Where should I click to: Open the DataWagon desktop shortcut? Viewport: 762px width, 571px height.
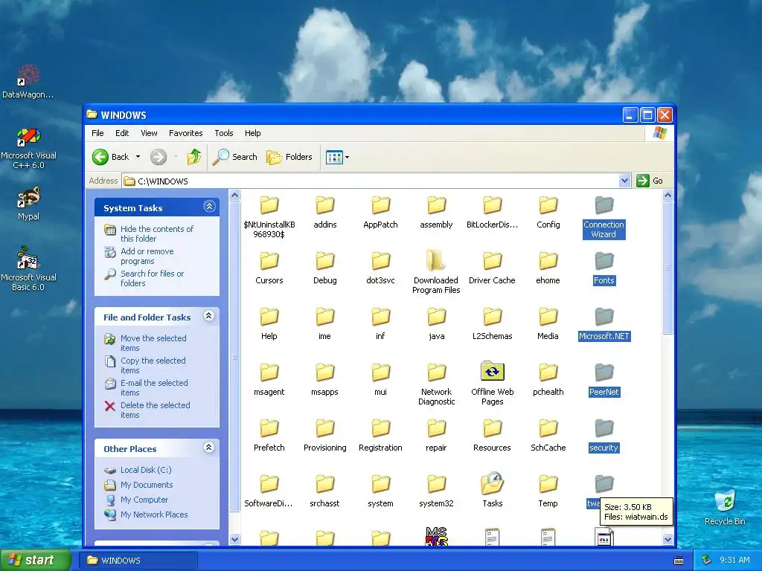pyautogui.click(x=28, y=81)
